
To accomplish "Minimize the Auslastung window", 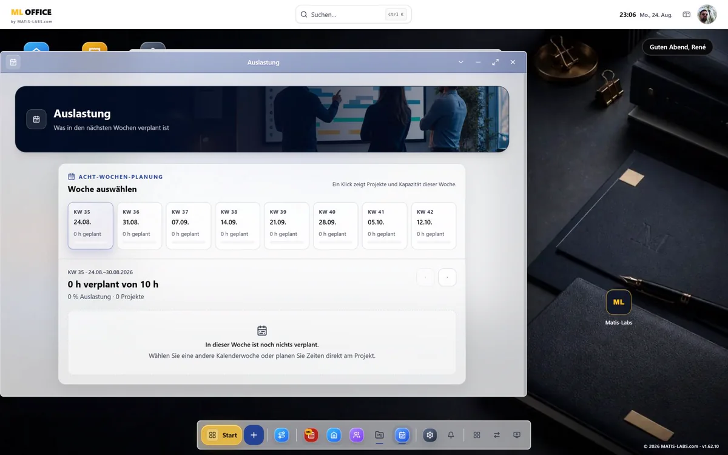I will 478,62.
